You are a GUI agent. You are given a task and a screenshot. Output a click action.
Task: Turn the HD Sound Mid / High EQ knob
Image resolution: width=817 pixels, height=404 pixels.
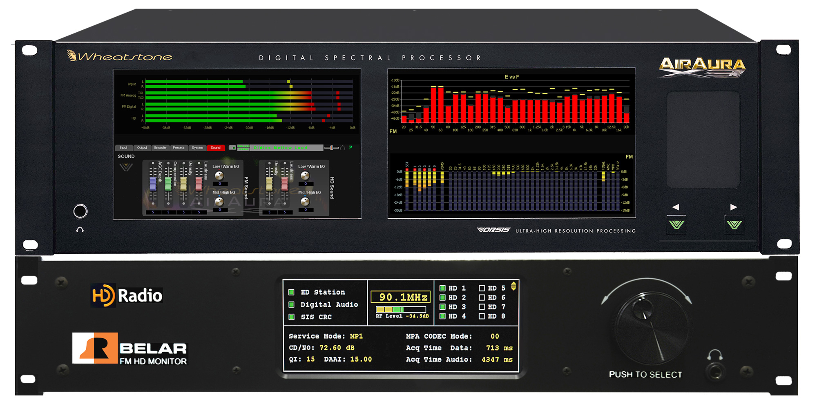(x=305, y=202)
